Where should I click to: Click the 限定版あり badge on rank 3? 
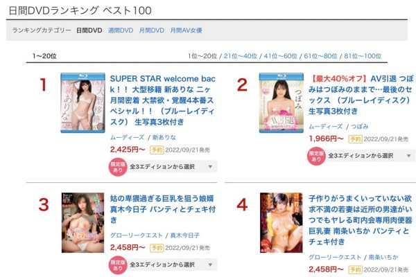pyautogui.click(x=118, y=265)
